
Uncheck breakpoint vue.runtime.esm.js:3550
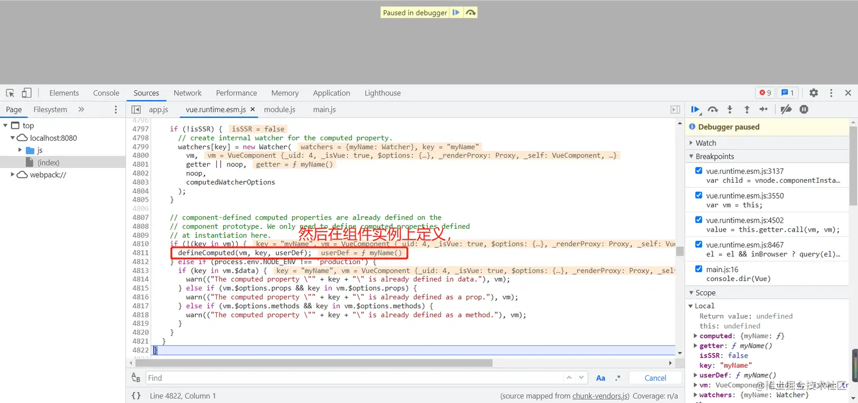coord(699,195)
